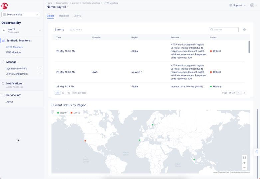Toggle Healthy legend filter on map
This screenshot has height=179, width=260.
(x=62, y=113)
